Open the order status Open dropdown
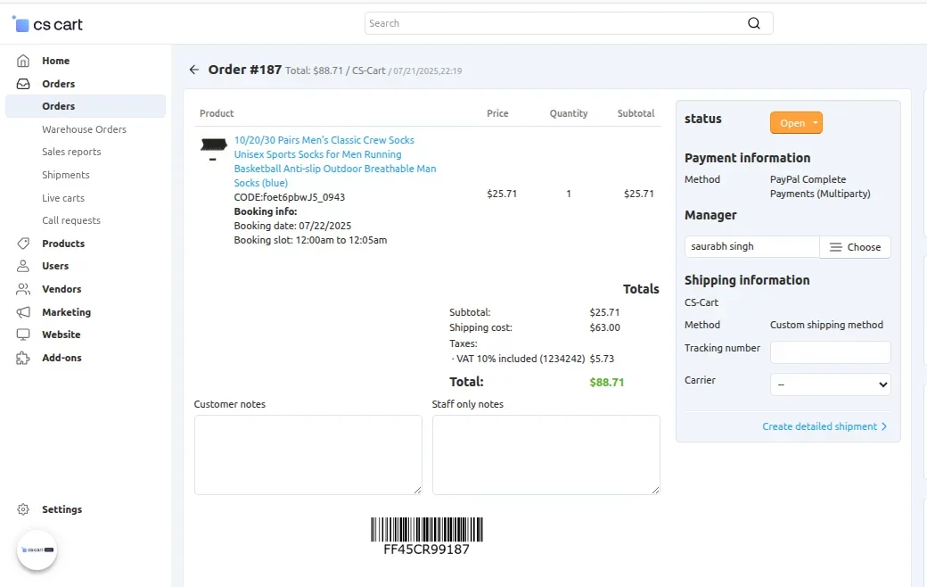The height and width of the screenshot is (587, 927). [796, 123]
